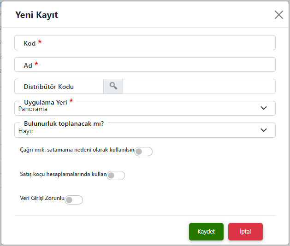Viewport: 290px width, 246px height.
Task: Click the Satış koçu hesaplamalarında label text
Action: pos(63,174)
